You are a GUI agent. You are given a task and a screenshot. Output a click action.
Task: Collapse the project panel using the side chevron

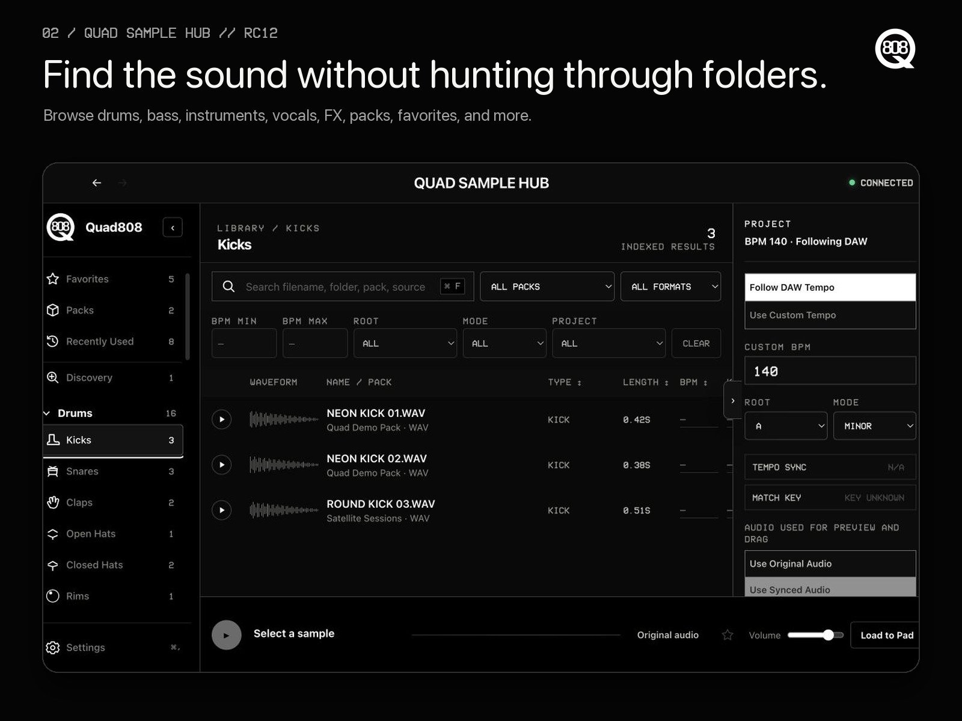[732, 401]
